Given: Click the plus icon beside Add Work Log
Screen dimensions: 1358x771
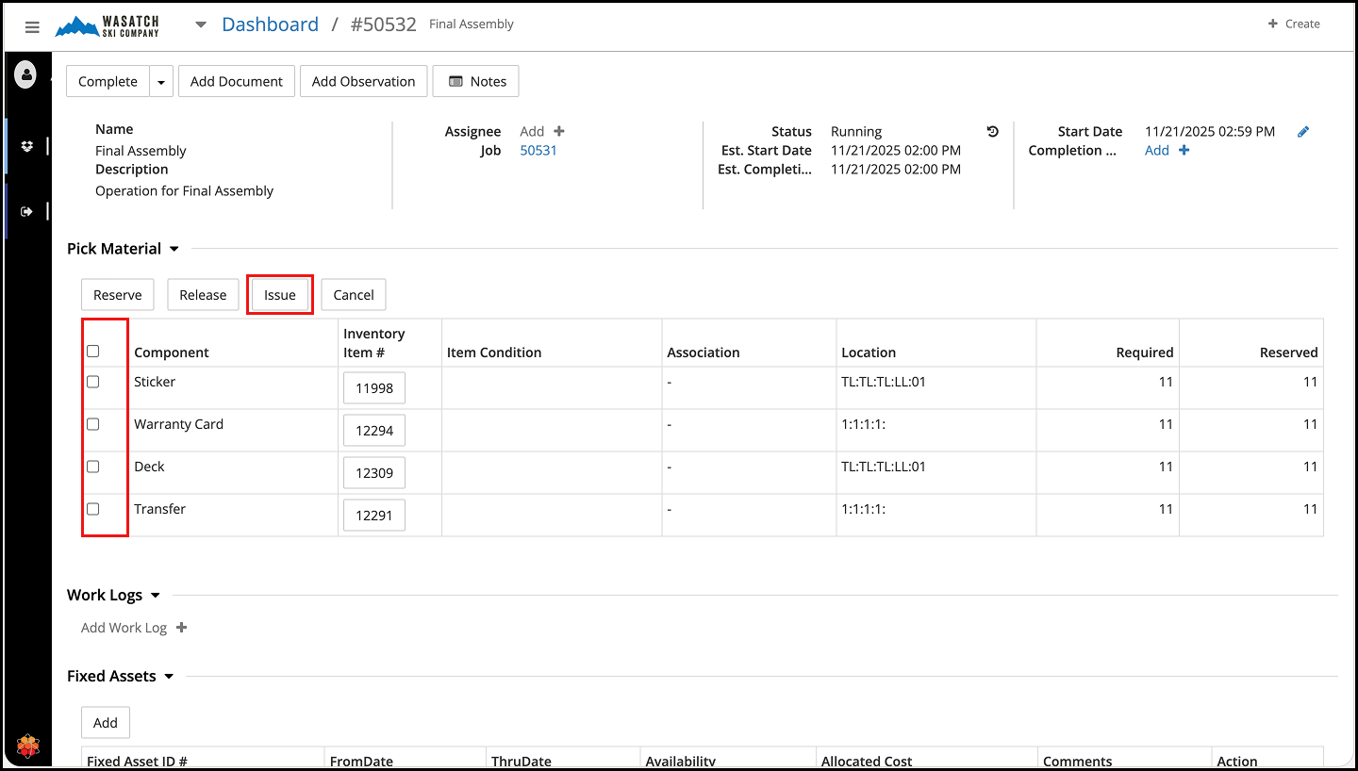Looking at the screenshot, I should pyautogui.click(x=182, y=628).
